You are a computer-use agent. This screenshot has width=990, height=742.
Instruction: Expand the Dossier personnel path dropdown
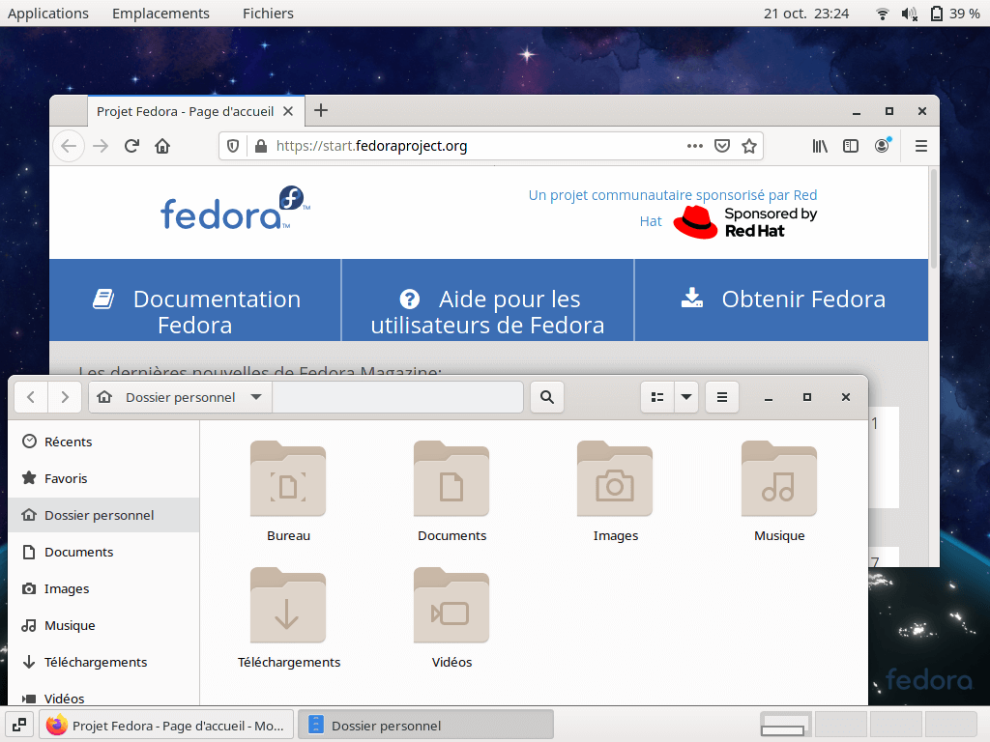[x=255, y=397]
